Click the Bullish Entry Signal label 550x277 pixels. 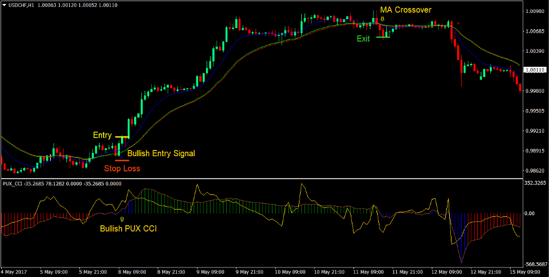(x=161, y=153)
